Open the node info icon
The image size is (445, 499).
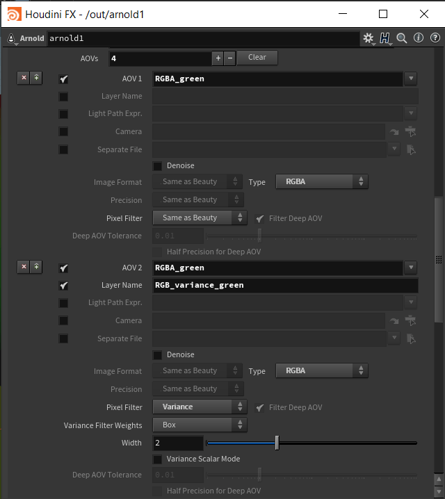(x=419, y=38)
